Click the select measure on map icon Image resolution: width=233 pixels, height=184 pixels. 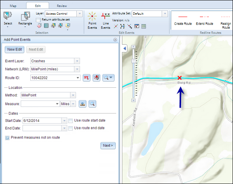point(83,104)
